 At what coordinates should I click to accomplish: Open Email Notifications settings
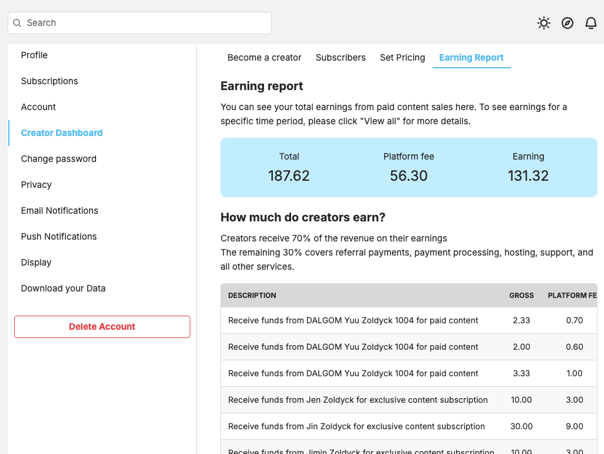coord(60,211)
